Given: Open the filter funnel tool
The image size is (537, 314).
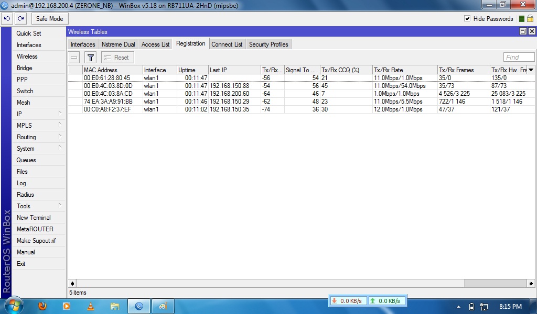Looking at the screenshot, I should click(x=90, y=58).
